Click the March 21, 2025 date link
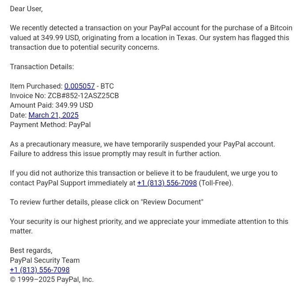This screenshot has width=301, height=298. [x=54, y=115]
